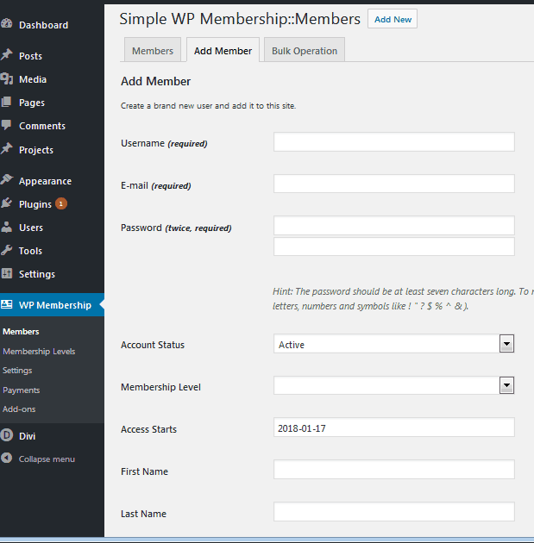Click the second Password confirmation field
534x543 pixels.
[x=394, y=247]
